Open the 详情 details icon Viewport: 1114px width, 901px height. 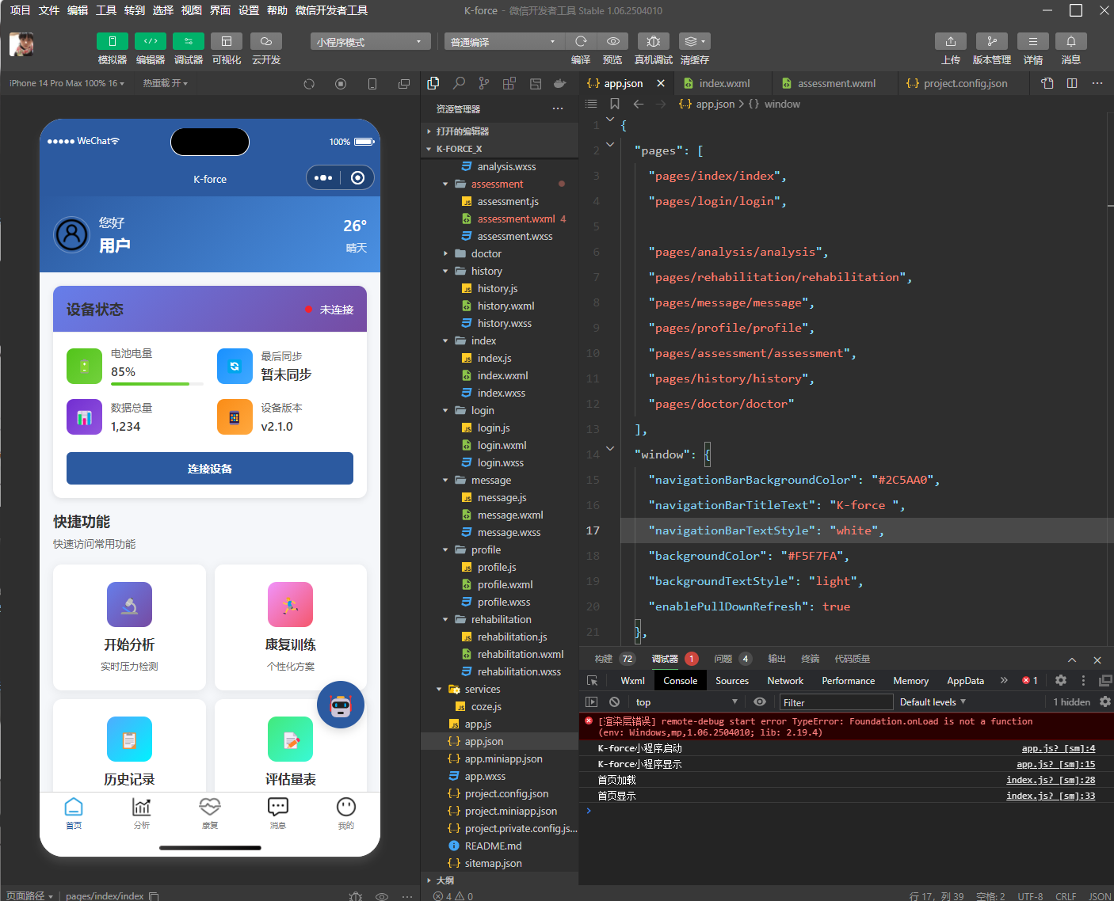tap(1033, 41)
